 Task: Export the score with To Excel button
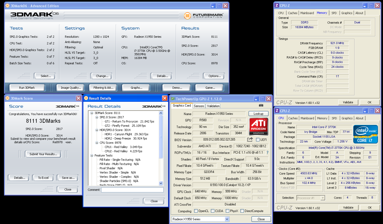click(x=43, y=178)
